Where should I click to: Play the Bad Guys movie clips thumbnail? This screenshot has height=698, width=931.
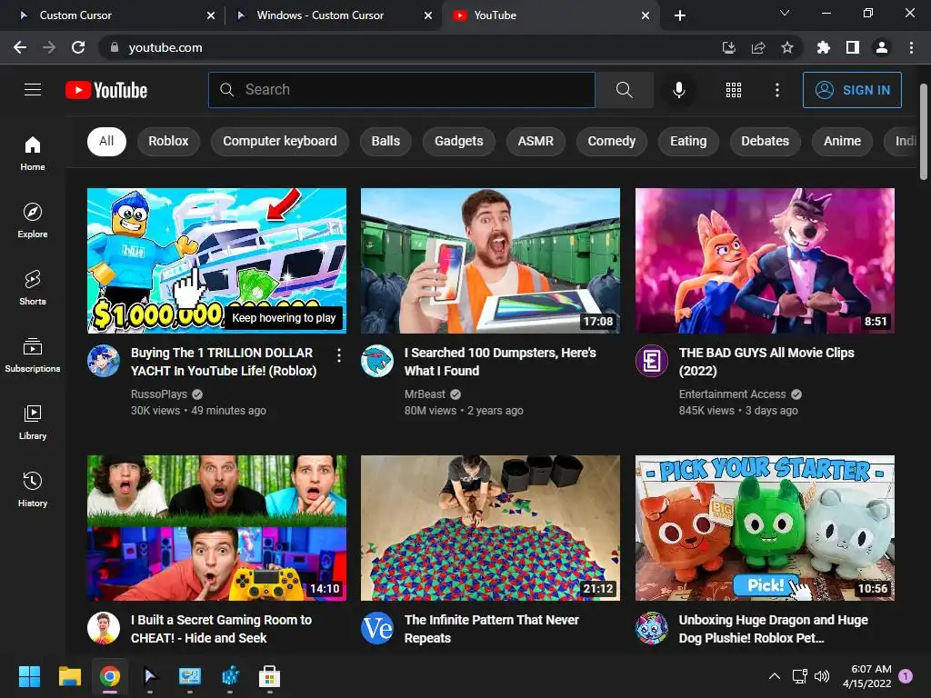pyautogui.click(x=765, y=261)
